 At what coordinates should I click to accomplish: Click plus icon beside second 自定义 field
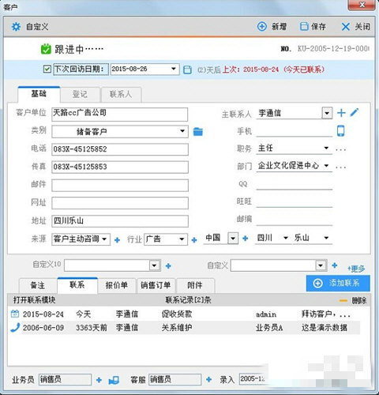[335, 265]
